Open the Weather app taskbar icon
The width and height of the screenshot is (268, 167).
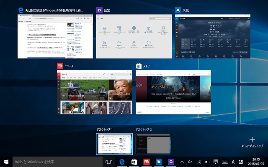tap(159, 162)
